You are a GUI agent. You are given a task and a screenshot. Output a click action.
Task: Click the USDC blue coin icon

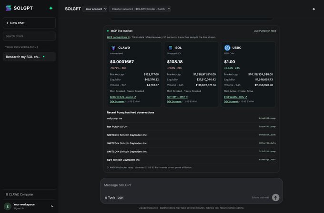pos(227,48)
